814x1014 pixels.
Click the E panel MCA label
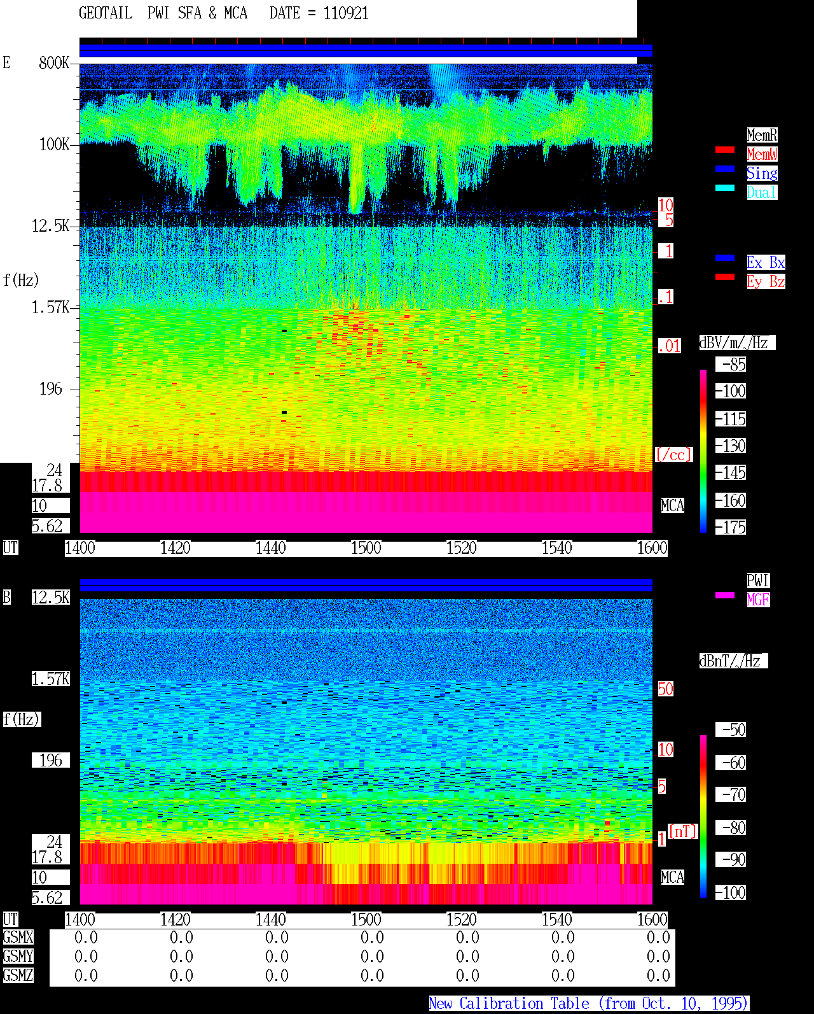coord(673,506)
